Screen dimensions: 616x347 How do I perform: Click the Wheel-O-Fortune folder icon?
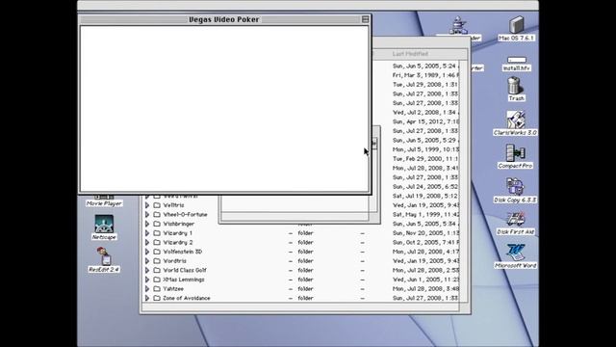pos(157,214)
